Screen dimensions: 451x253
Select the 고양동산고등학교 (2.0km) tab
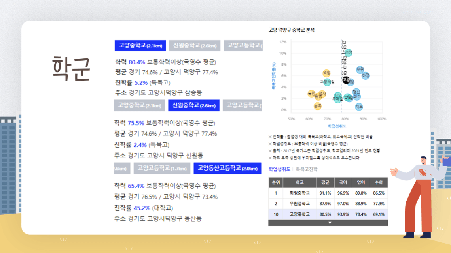227,168
